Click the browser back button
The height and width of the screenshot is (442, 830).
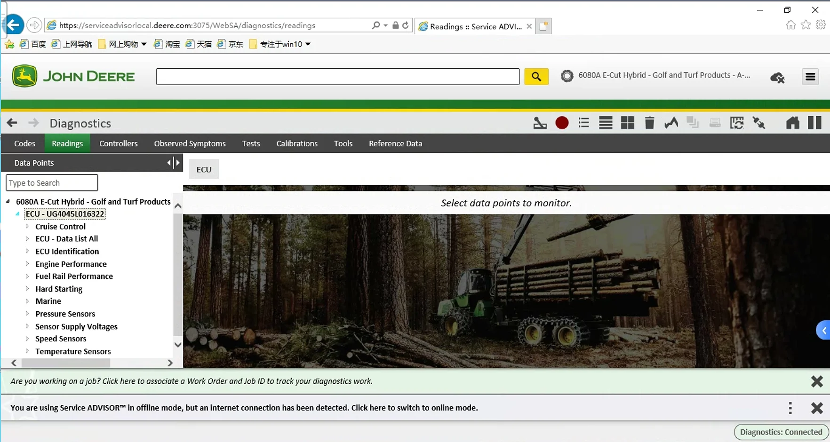click(x=14, y=25)
